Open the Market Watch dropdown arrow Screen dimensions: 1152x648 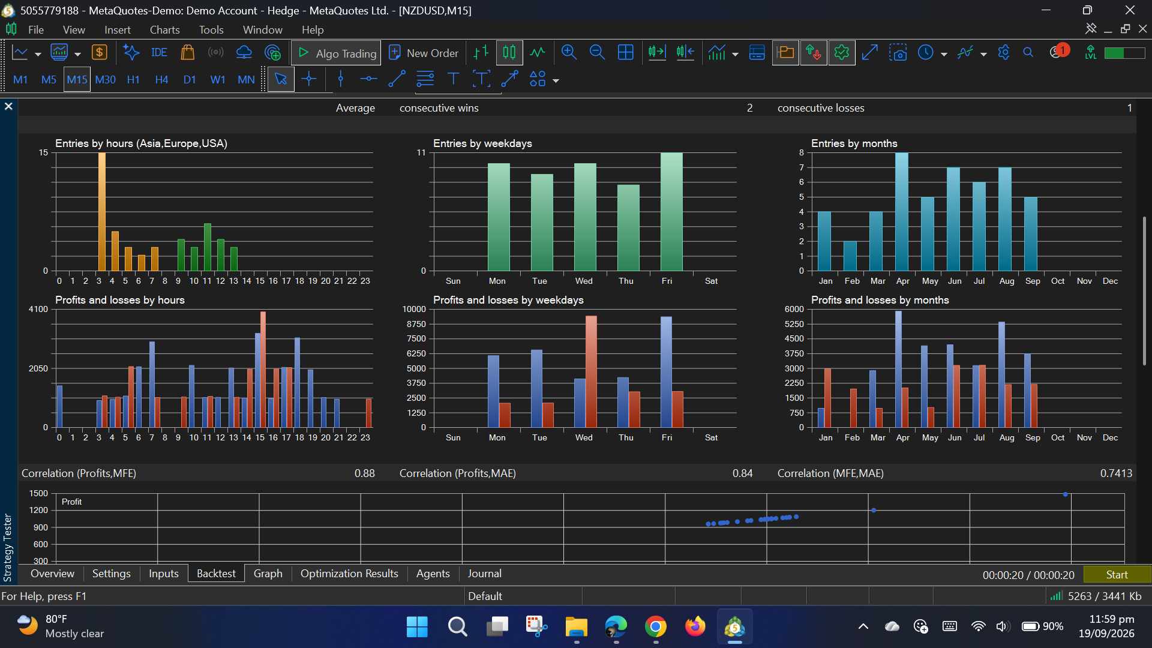coord(77,54)
